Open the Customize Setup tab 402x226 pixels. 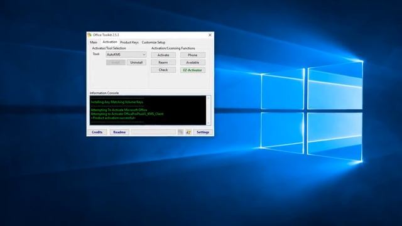pyautogui.click(x=153, y=42)
